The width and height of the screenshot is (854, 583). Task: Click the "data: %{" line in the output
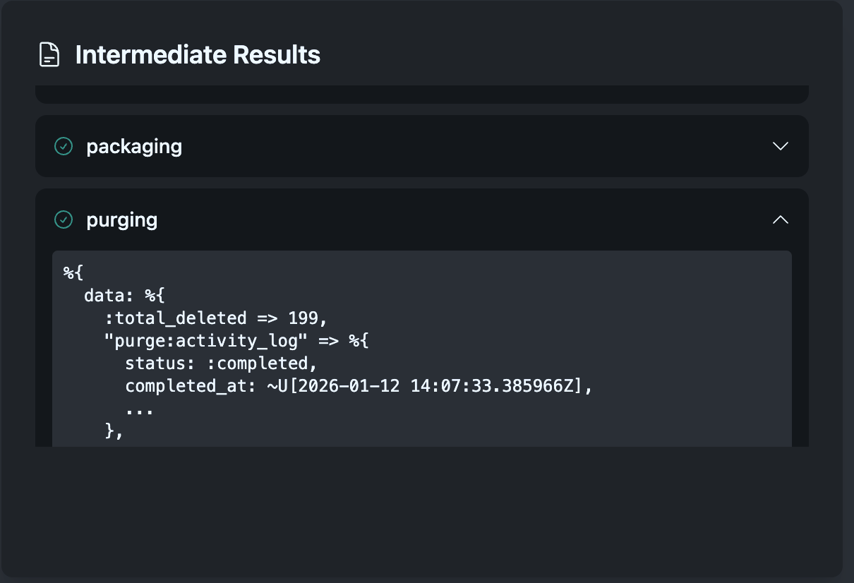[x=124, y=296]
